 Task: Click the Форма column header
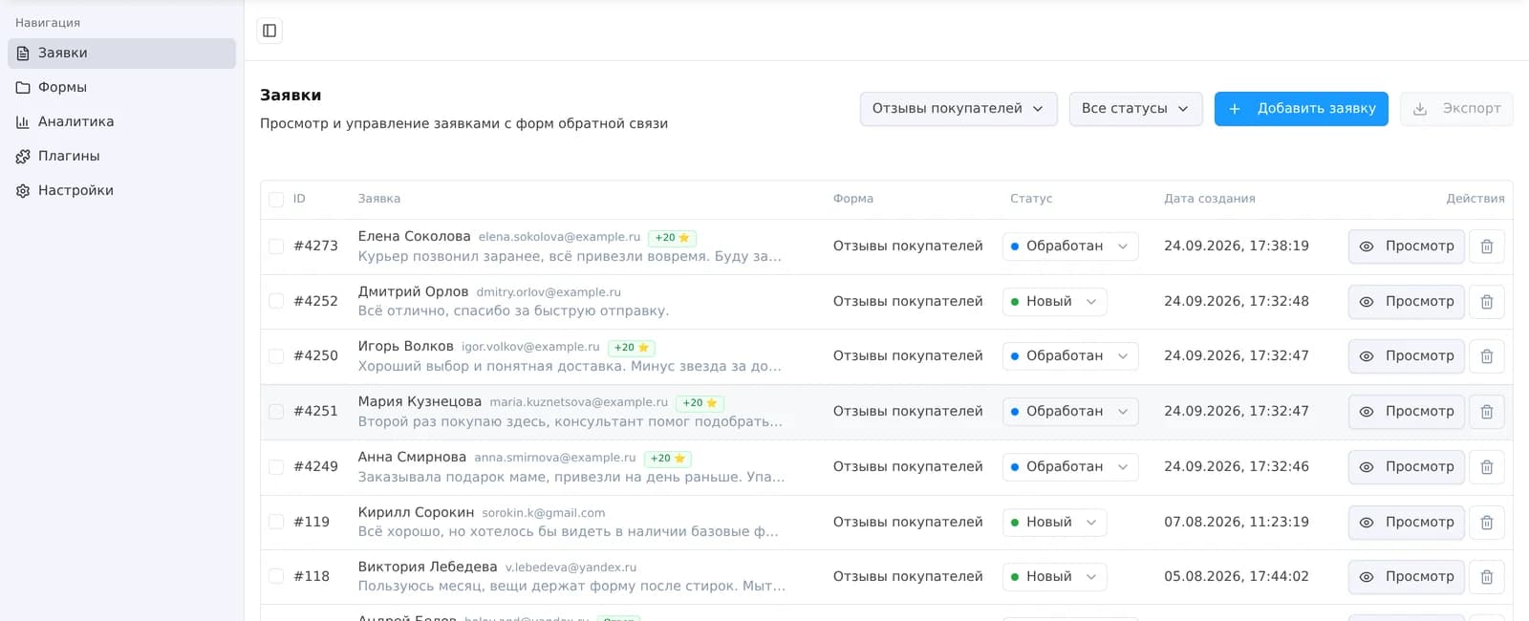point(853,199)
